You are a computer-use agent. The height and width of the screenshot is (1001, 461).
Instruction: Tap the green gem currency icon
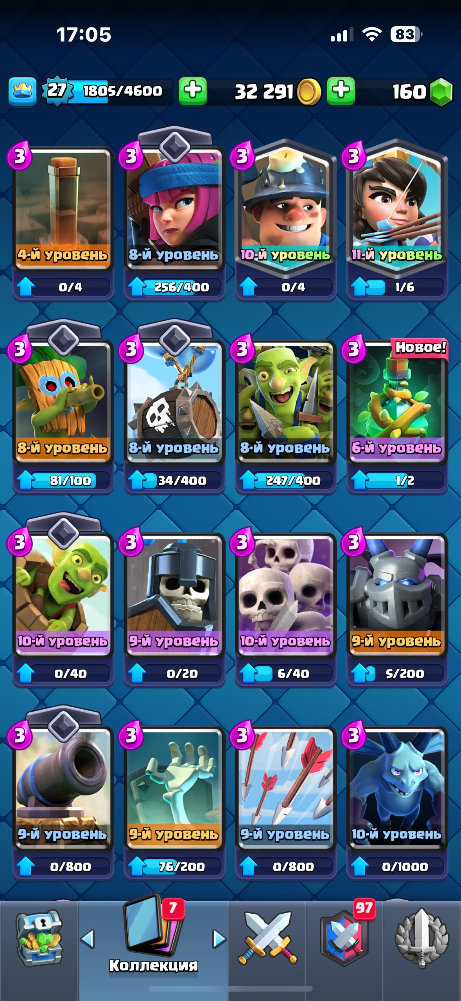pos(441,92)
